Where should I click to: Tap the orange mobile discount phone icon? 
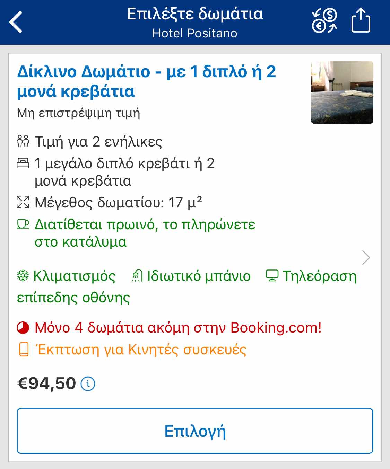click(x=24, y=349)
